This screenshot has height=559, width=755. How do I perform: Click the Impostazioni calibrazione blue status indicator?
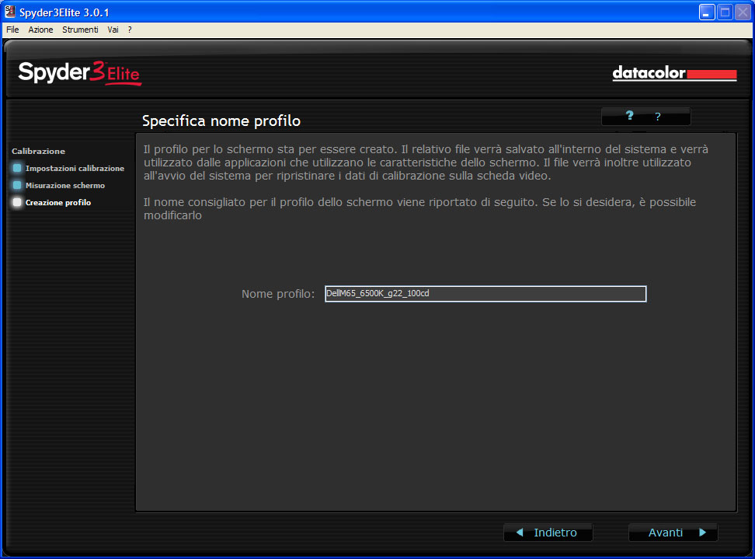[x=17, y=168]
